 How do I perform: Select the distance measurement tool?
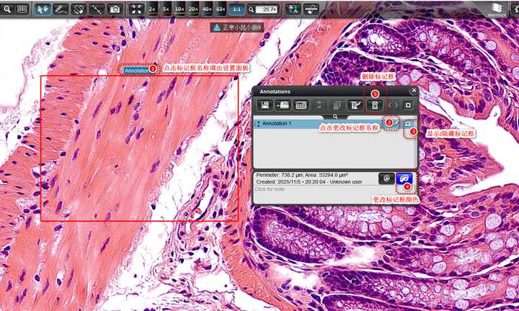click(97, 9)
